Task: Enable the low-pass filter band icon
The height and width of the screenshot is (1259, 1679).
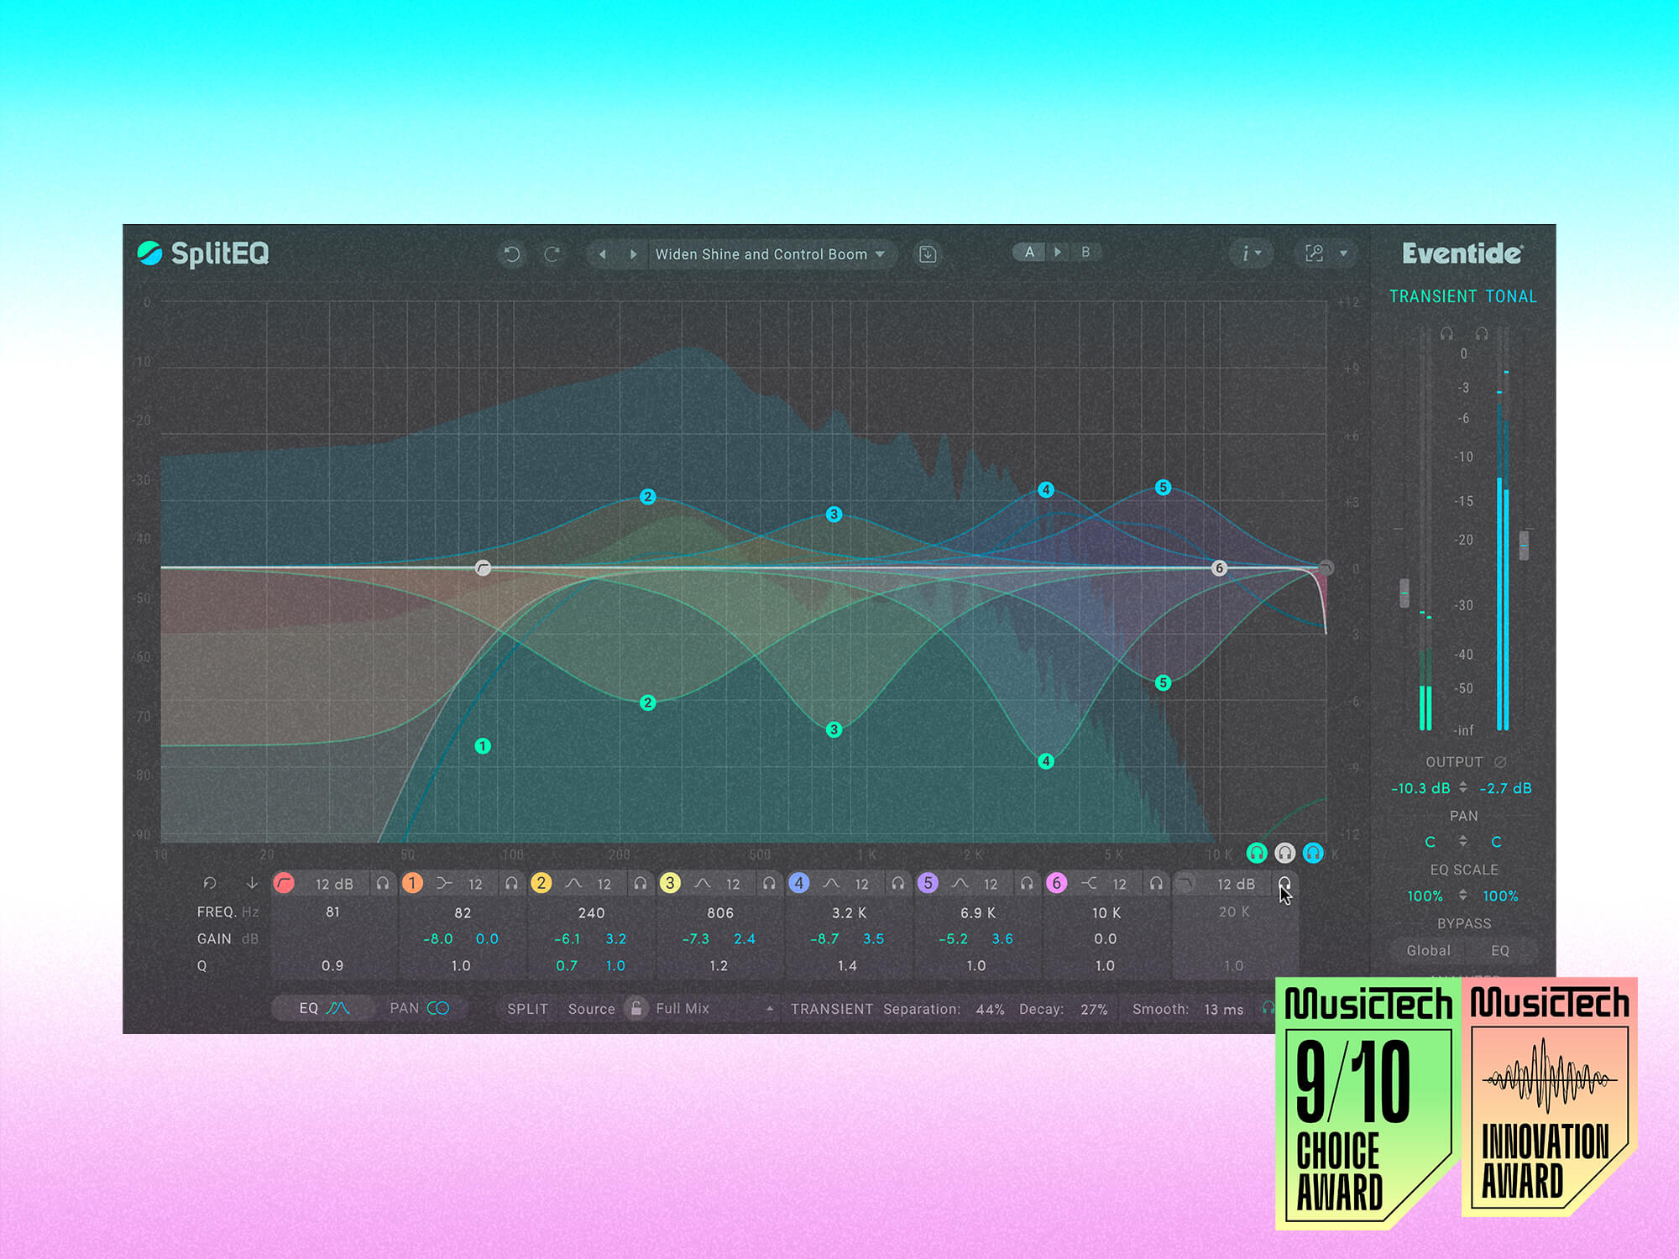Action: click(1185, 883)
